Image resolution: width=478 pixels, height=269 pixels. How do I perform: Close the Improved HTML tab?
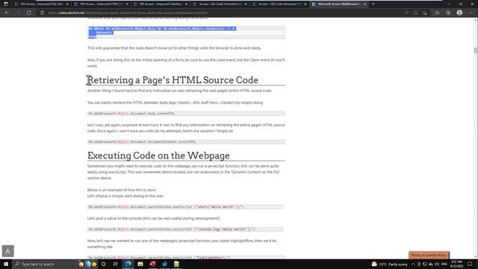click(127, 4)
